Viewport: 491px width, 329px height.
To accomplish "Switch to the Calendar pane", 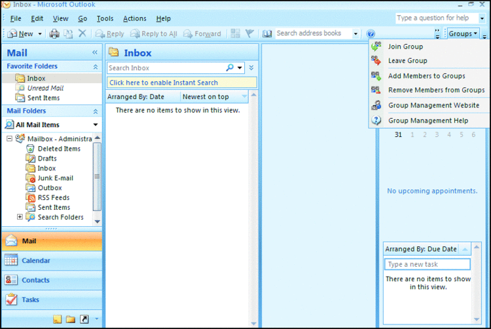I will coord(52,260).
